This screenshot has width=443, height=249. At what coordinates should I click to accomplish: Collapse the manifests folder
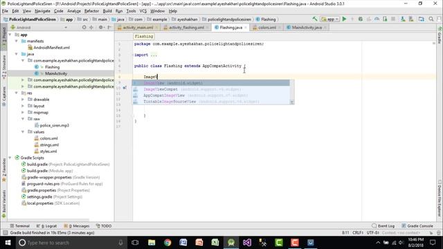pos(17,41)
